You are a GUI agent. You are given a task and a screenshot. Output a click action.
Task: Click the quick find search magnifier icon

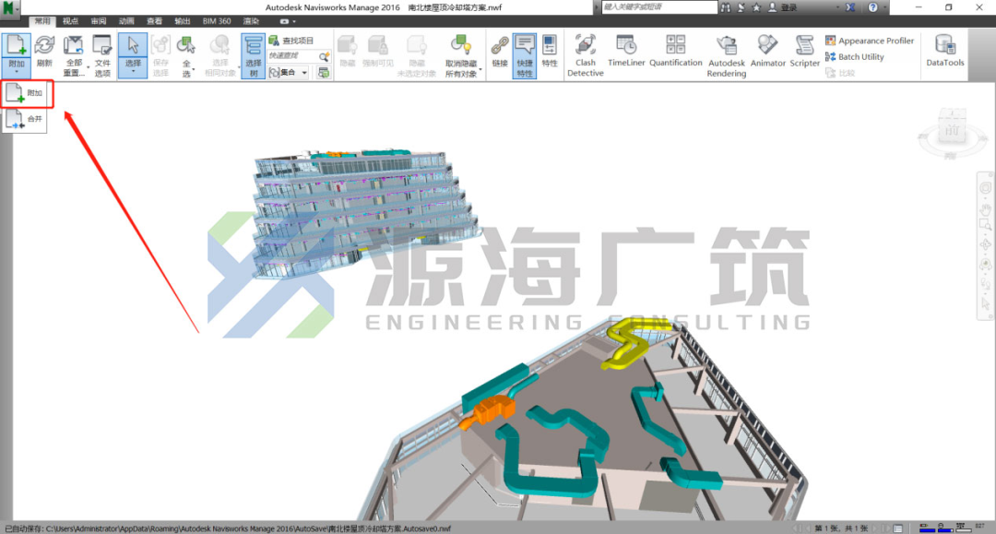click(x=324, y=56)
